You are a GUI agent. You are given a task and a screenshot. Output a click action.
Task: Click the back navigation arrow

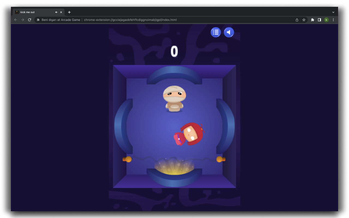16,20
